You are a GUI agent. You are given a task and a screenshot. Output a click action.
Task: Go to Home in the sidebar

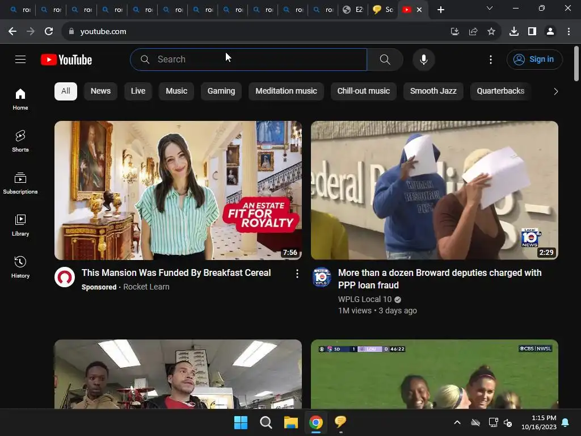tap(20, 99)
